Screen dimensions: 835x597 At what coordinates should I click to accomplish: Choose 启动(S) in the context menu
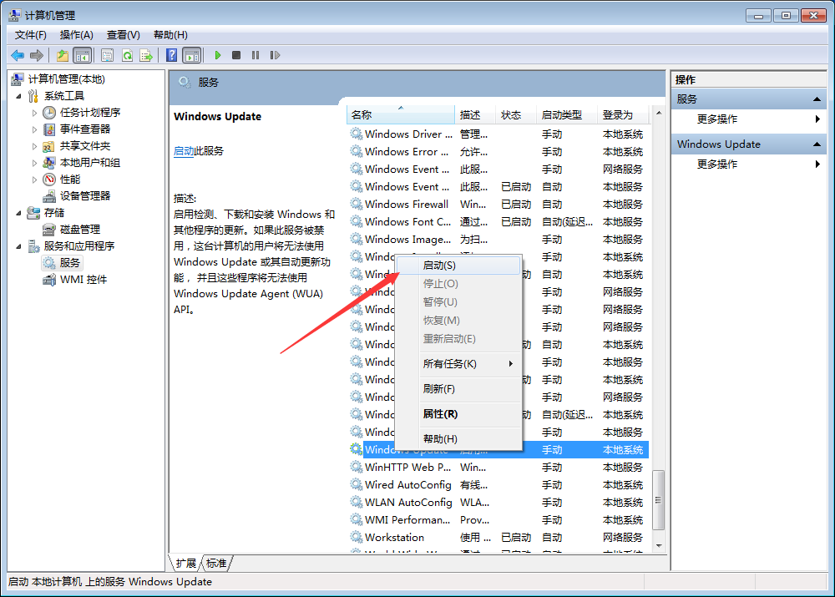click(458, 266)
